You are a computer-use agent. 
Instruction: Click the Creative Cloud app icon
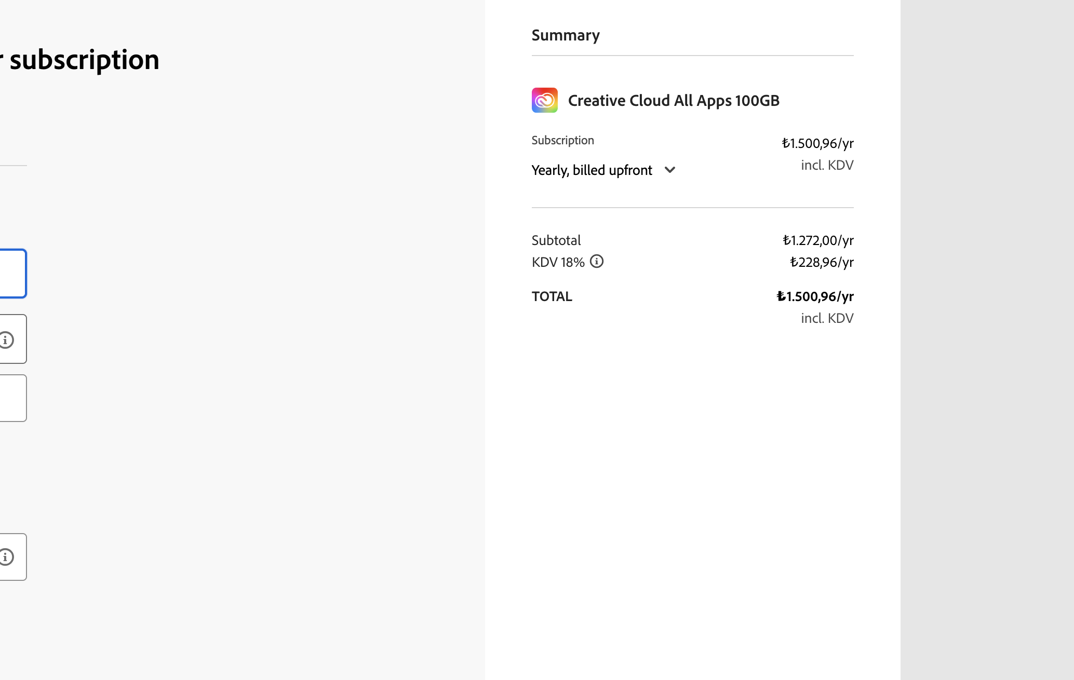pos(544,100)
